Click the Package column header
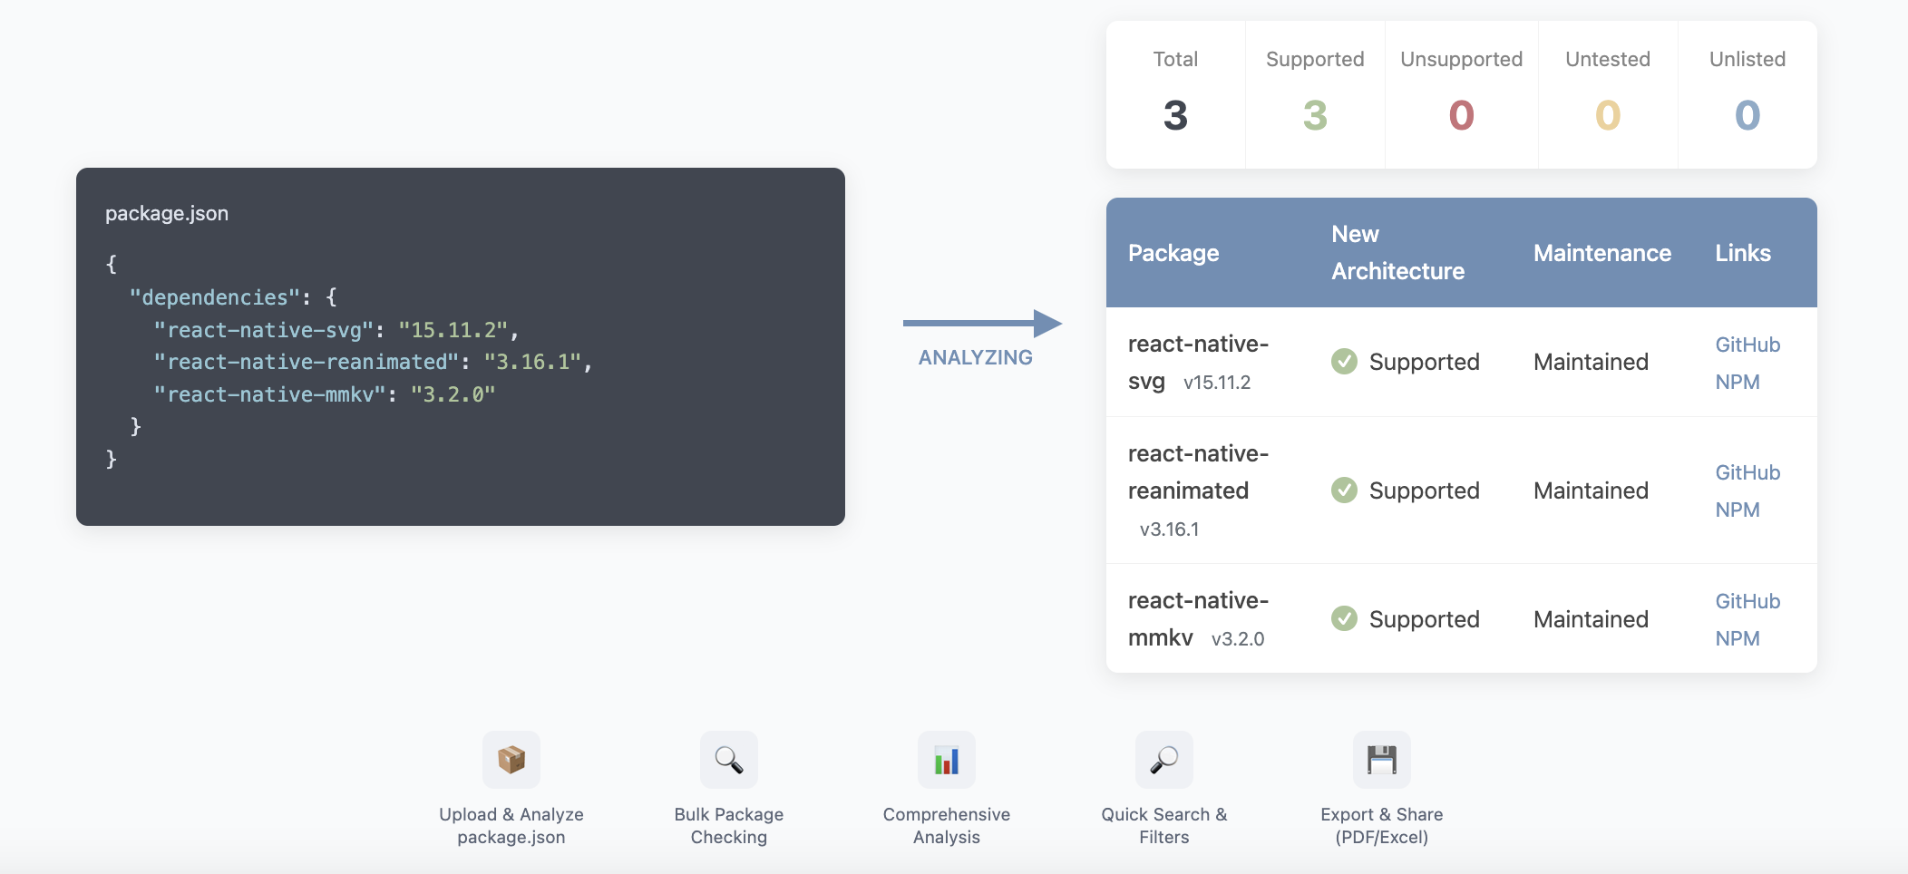 (1173, 253)
